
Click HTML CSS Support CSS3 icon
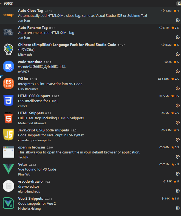pyautogui.click(x=9, y=101)
